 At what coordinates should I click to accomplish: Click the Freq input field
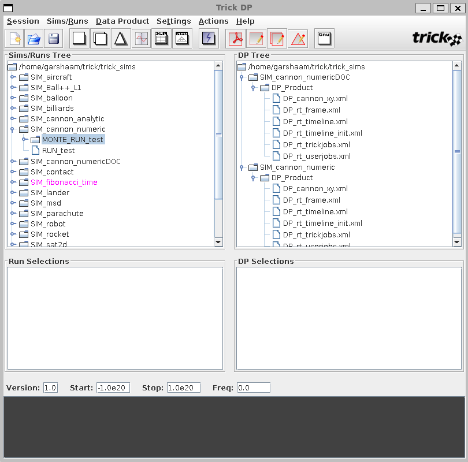coord(254,388)
